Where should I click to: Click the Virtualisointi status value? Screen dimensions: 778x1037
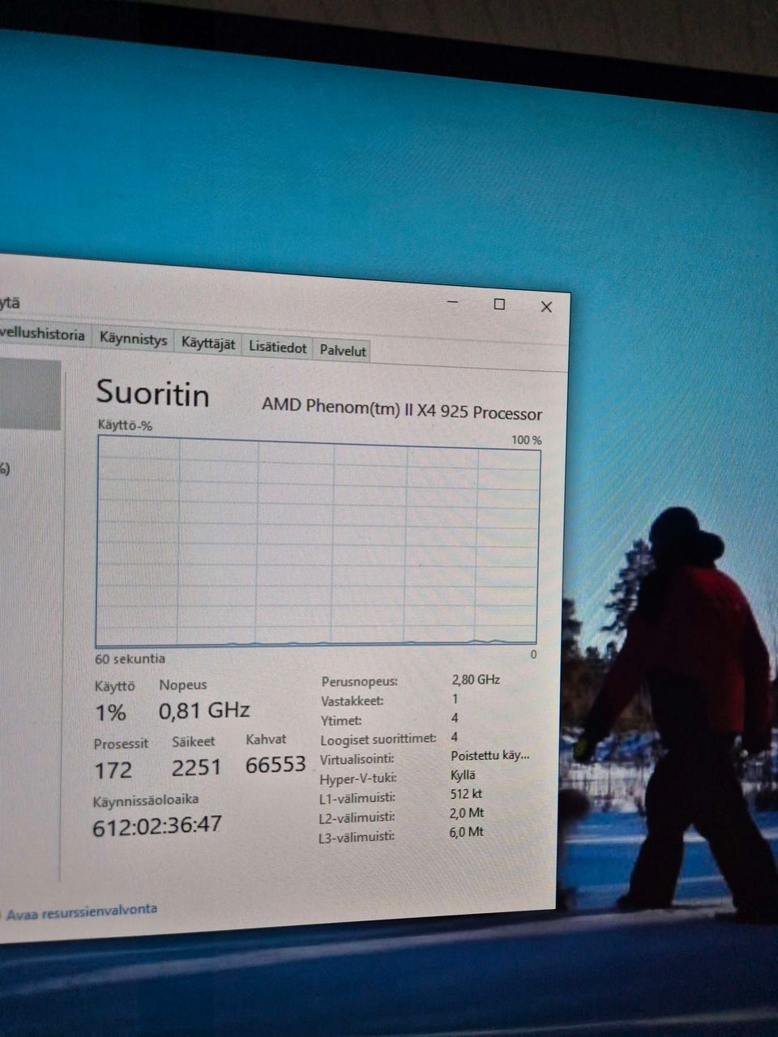[x=489, y=756]
